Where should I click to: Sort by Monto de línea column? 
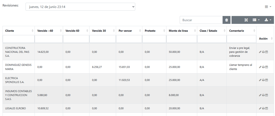(x=182, y=31)
